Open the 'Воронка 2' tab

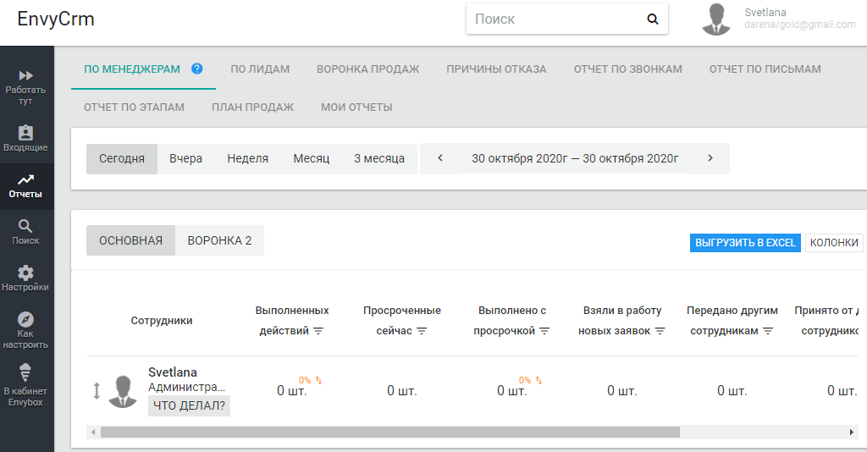219,240
